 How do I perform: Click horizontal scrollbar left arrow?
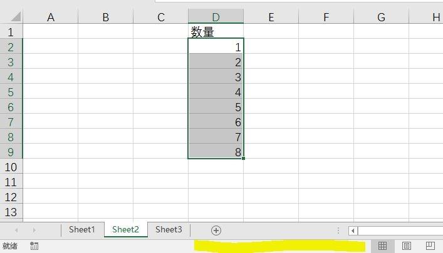click(353, 231)
